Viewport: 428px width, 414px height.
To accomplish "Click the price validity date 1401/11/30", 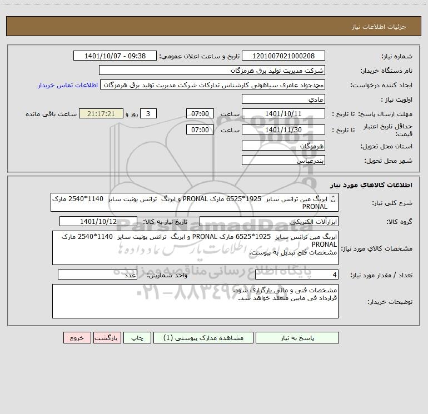I will point(283,129).
